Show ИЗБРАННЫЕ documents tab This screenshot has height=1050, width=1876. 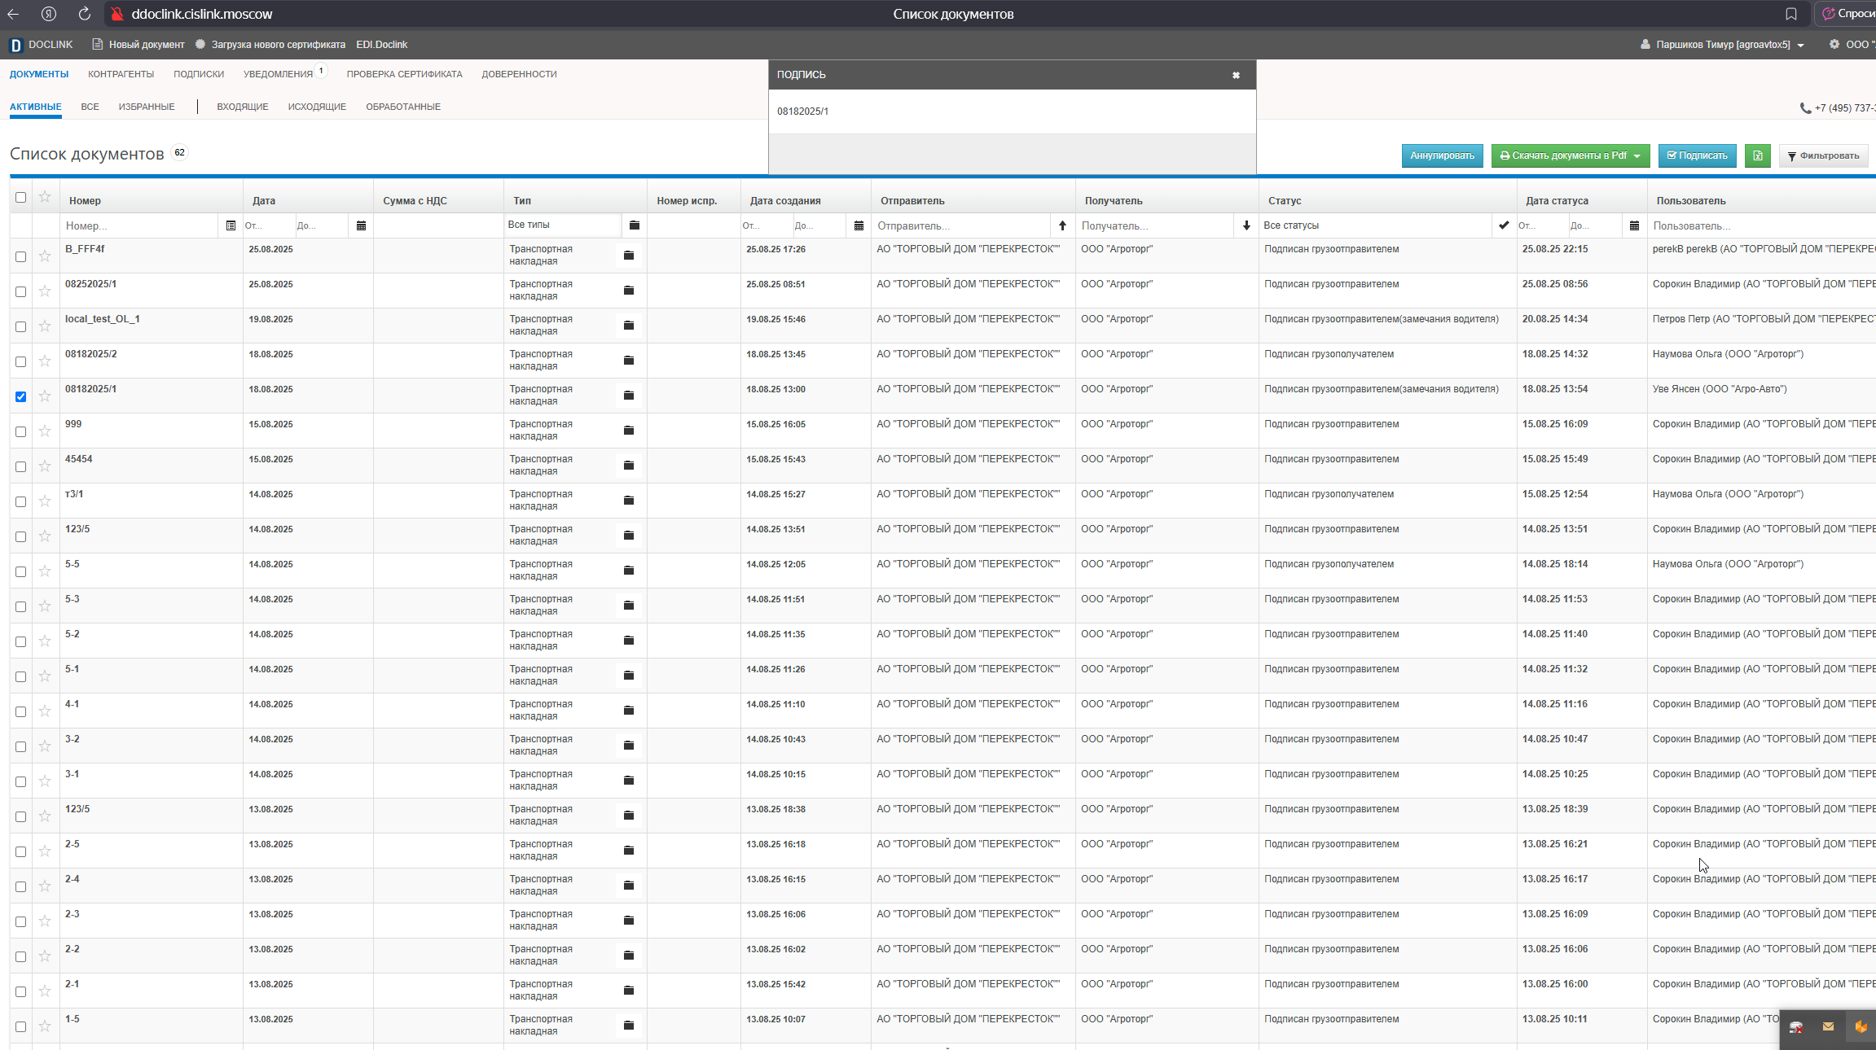click(x=147, y=107)
